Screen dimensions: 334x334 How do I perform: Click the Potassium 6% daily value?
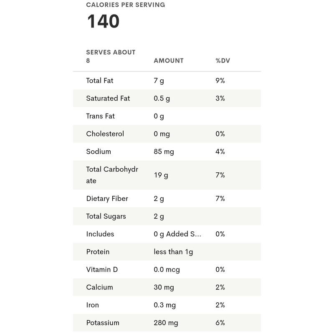(220, 323)
